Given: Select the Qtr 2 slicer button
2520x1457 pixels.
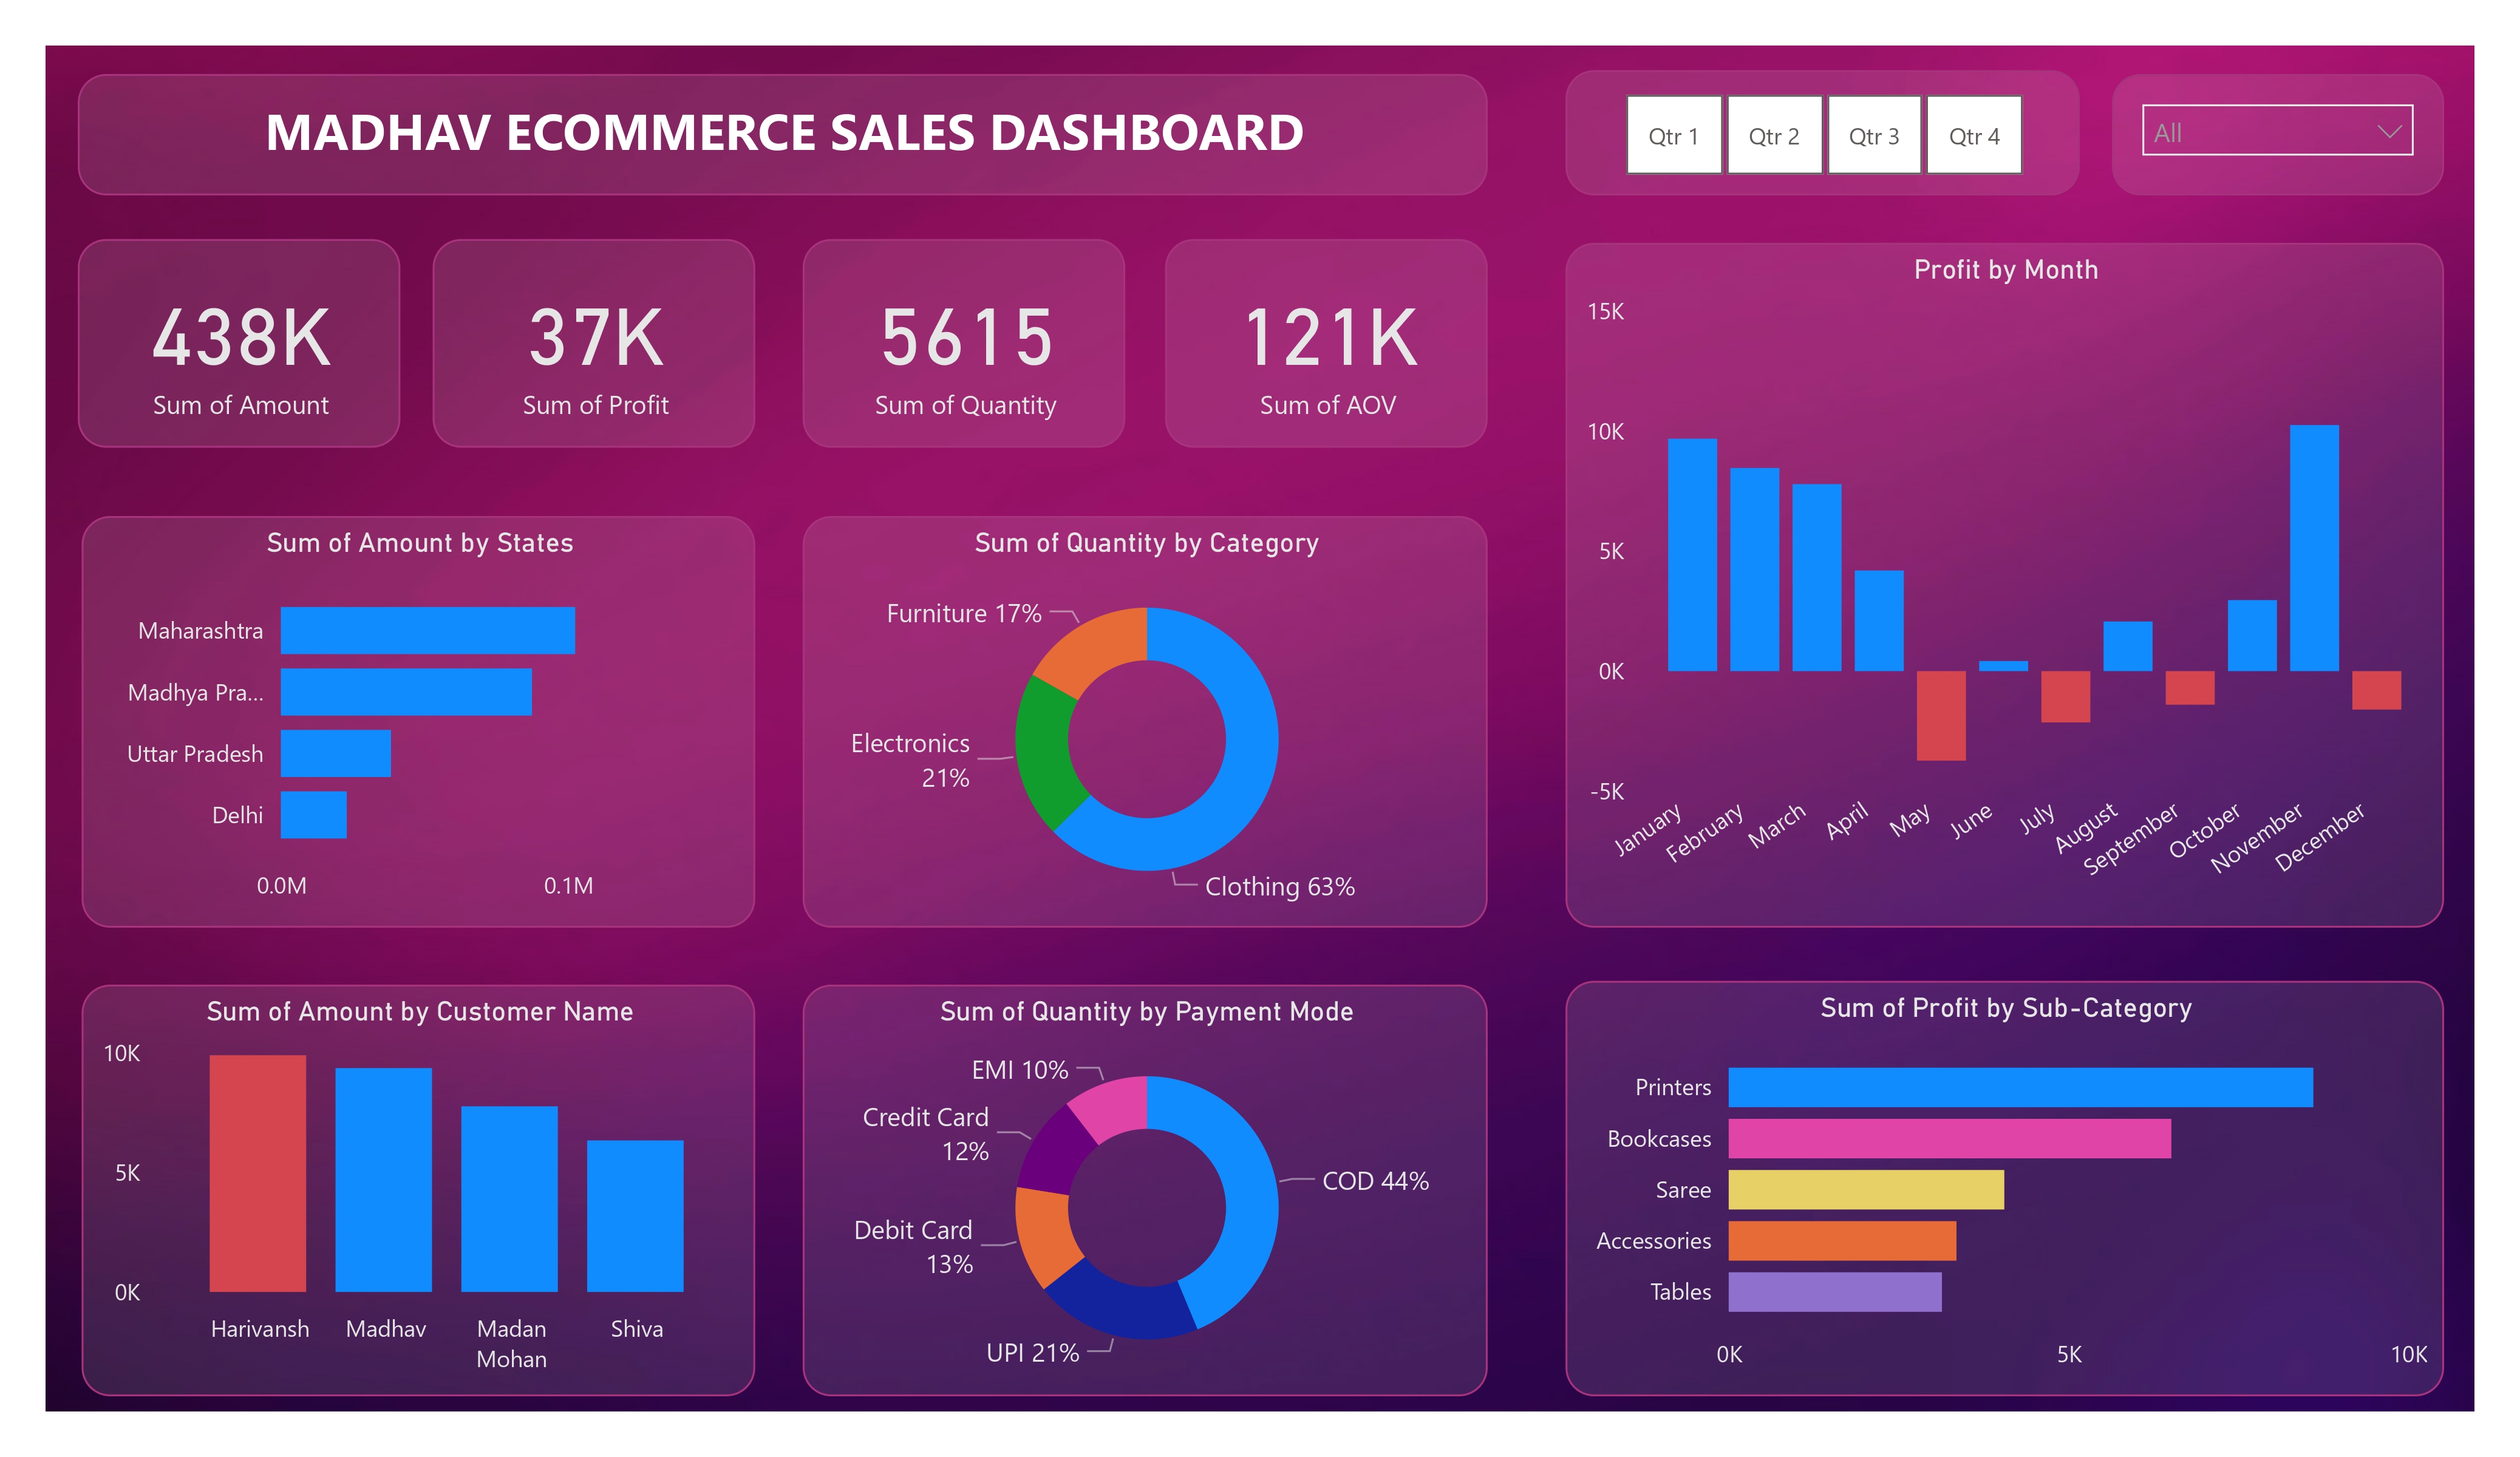Looking at the screenshot, I should (1774, 135).
